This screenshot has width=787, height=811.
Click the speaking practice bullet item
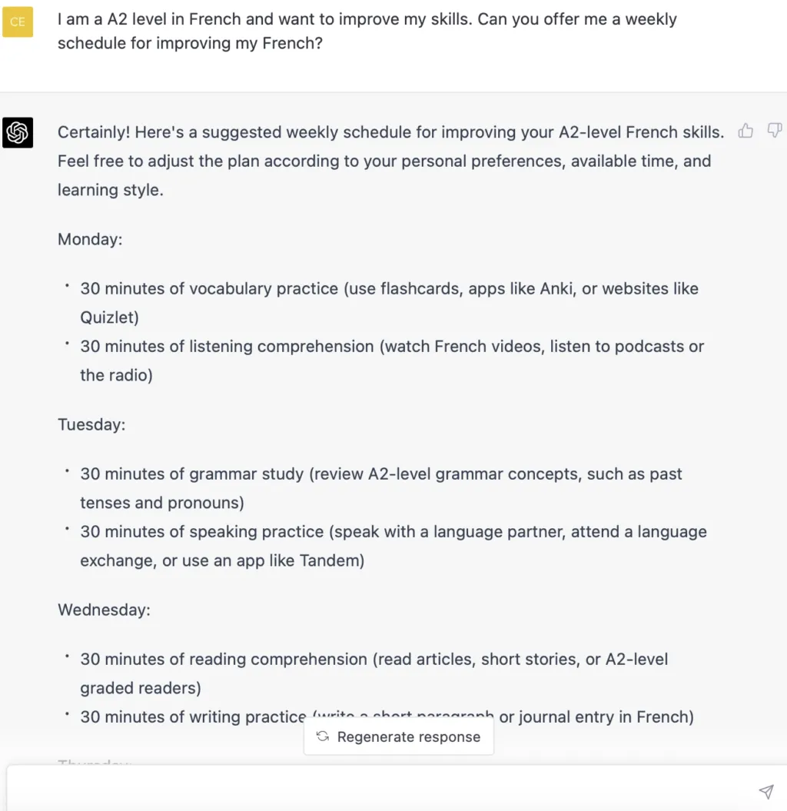point(393,546)
